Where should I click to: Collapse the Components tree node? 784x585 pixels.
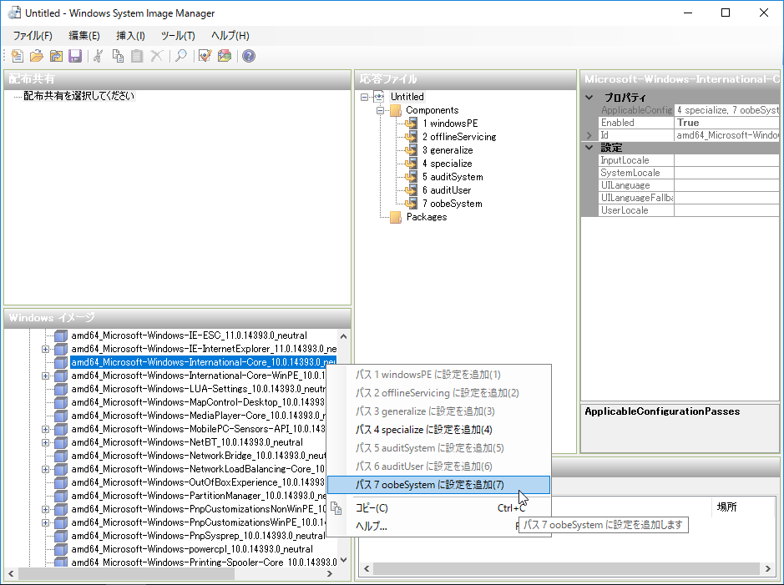(x=381, y=110)
